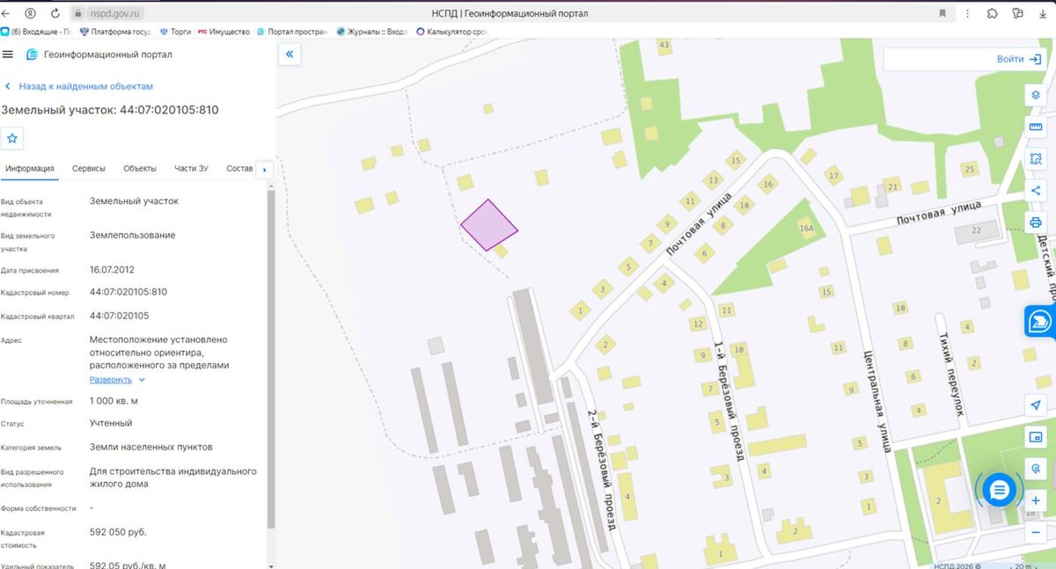Select the ruler measurement tool
This screenshot has width=1056, height=569.
pos(1036,127)
